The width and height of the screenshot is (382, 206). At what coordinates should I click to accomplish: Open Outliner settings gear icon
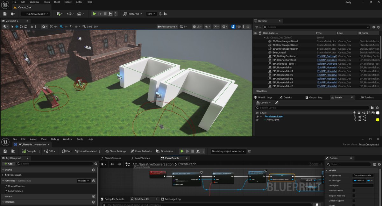[x=378, y=27]
